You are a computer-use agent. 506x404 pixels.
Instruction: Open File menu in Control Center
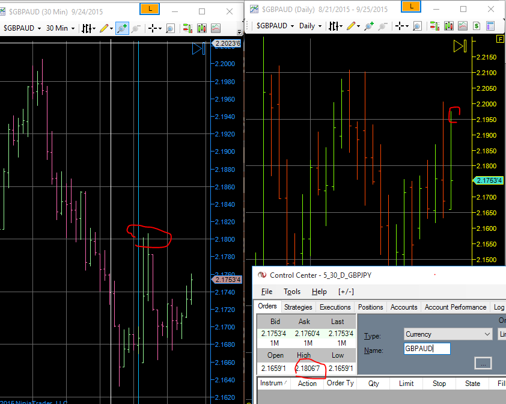(x=267, y=292)
